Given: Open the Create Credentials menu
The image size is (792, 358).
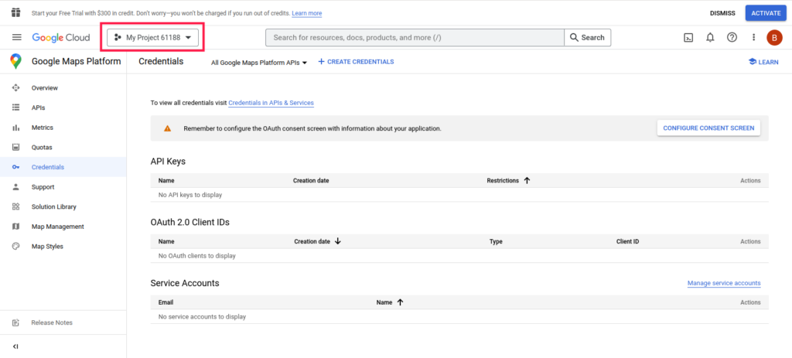Looking at the screenshot, I should tap(356, 62).
